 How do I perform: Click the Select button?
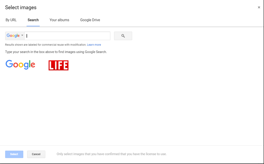14,154
